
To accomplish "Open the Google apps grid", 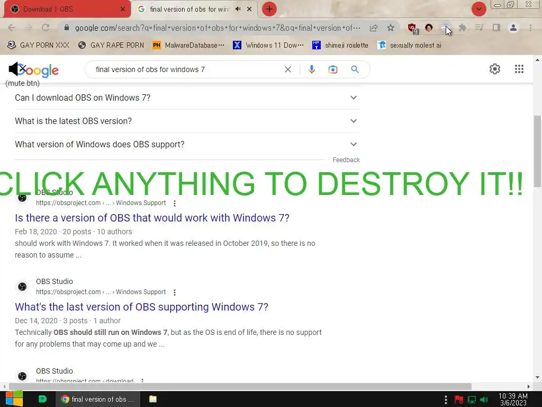I will pyautogui.click(x=519, y=69).
